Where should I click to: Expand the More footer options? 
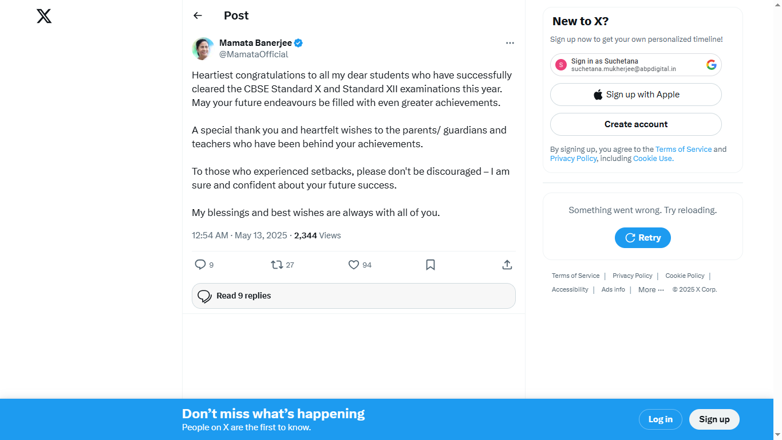pyautogui.click(x=651, y=290)
